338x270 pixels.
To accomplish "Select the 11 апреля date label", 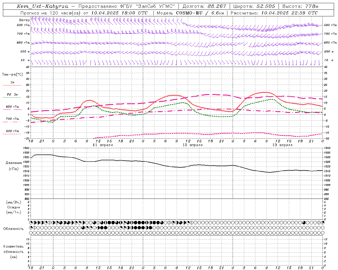I will (x=103, y=145).
